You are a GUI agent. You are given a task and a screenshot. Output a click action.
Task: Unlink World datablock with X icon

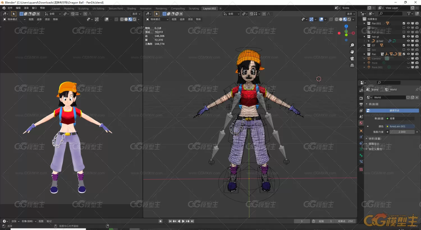point(417,97)
